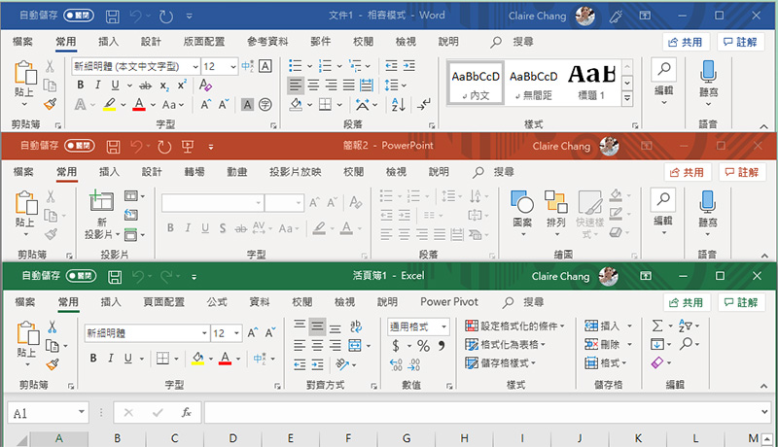Expand Word styles gallery
Viewport: 778px width, 447px height.
(x=627, y=98)
